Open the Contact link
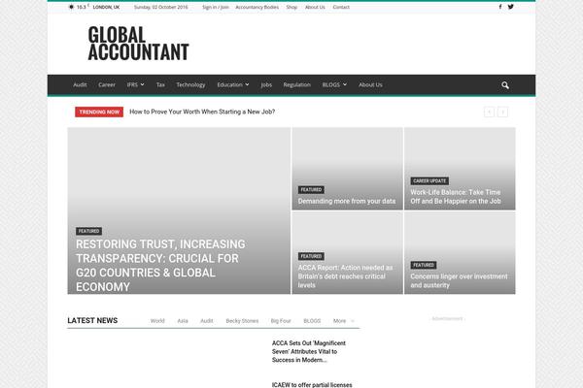The image size is (583, 388). [x=341, y=7]
